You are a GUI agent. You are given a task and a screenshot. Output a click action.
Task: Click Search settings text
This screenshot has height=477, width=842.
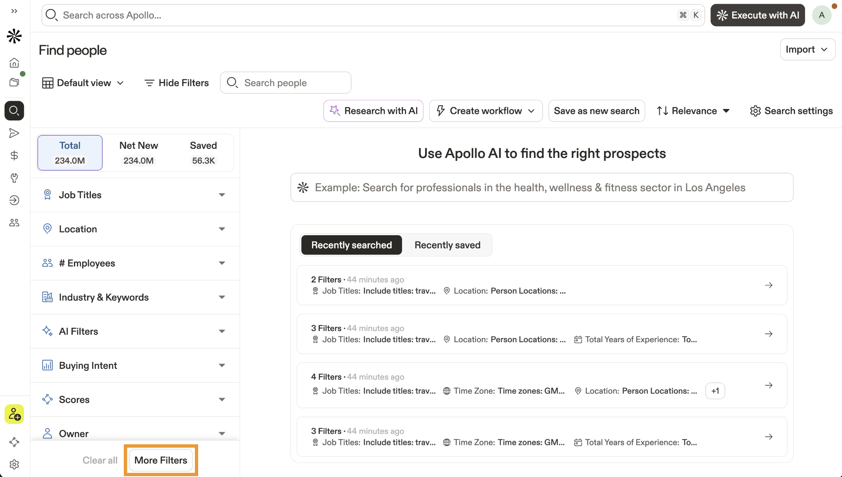(798, 111)
